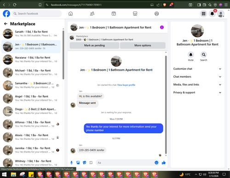The width and height of the screenshot is (230, 178).
Task: Open the Watch video icon in navigation
Action: click(x=114, y=14)
